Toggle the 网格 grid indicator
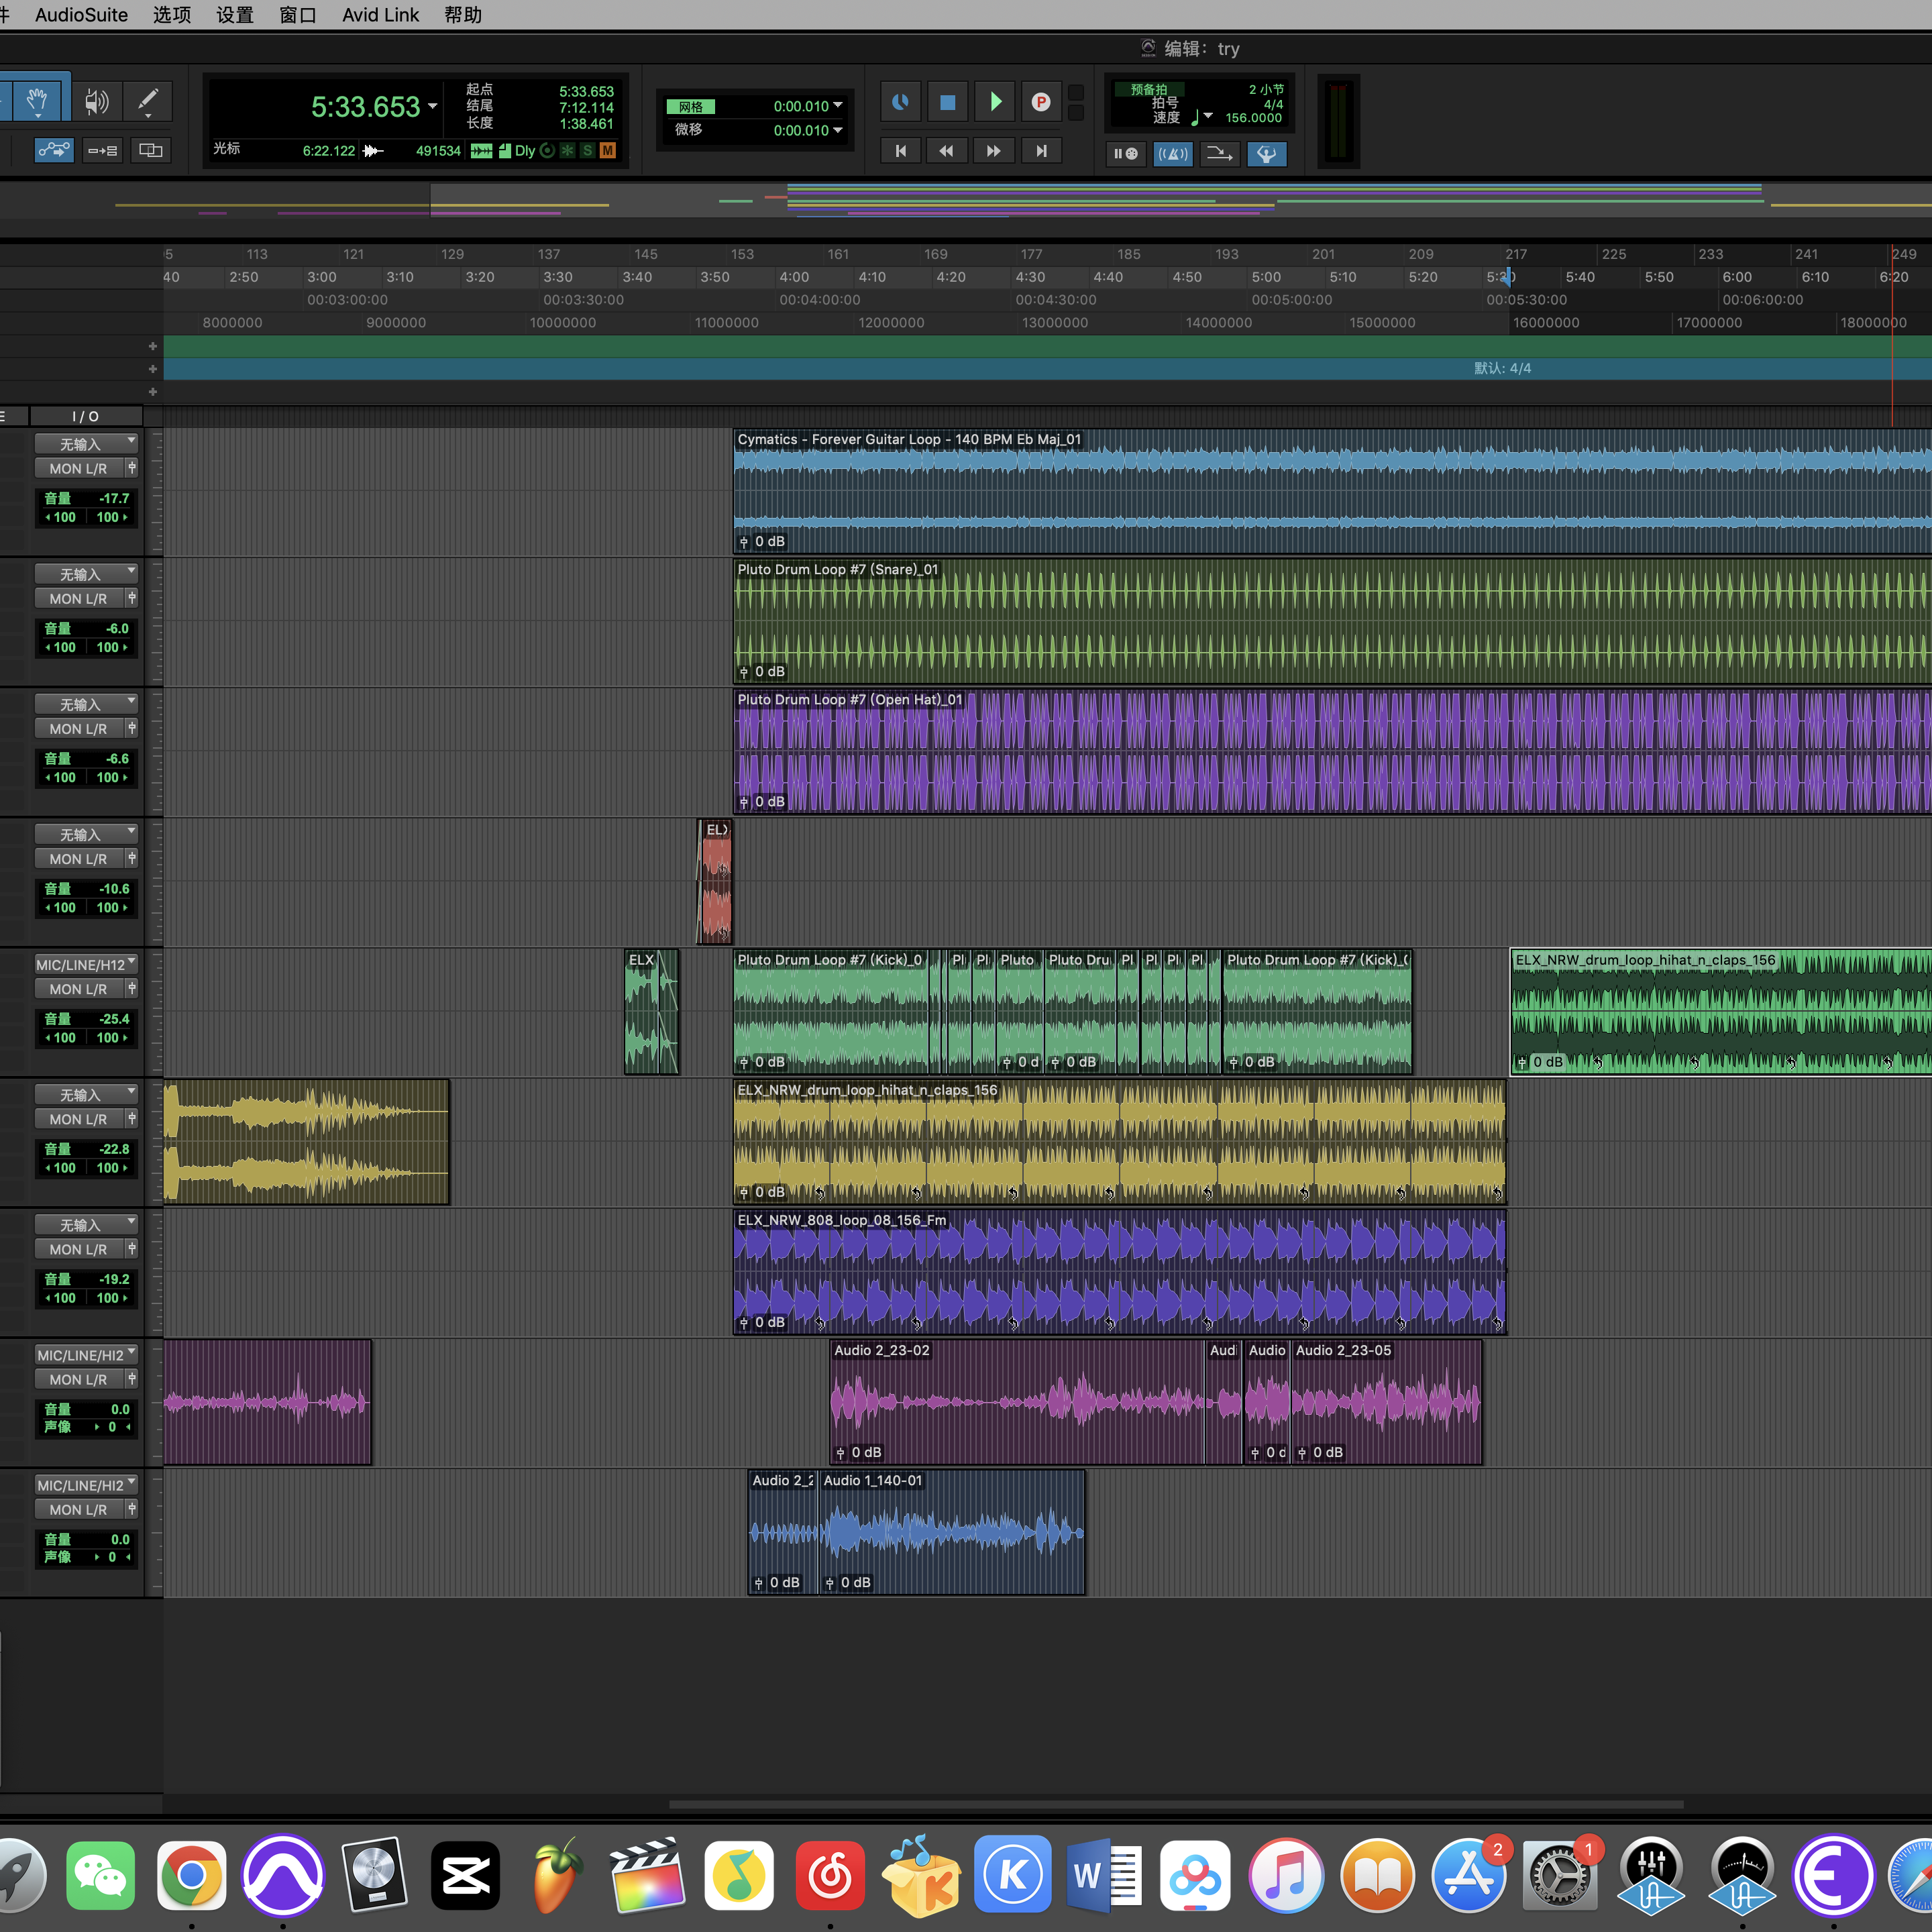Viewport: 1932px width, 1932px height. [690, 106]
